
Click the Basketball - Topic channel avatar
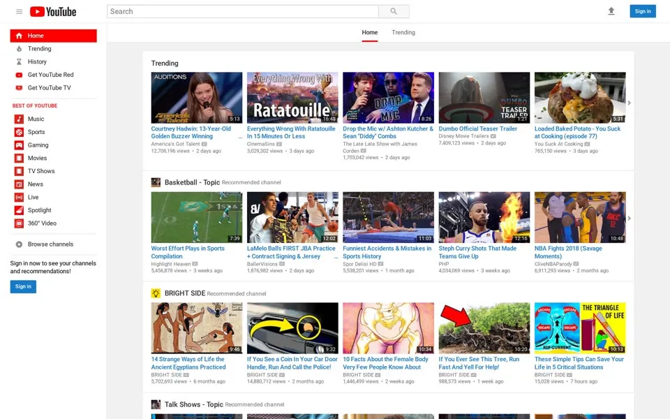(156, 182)
